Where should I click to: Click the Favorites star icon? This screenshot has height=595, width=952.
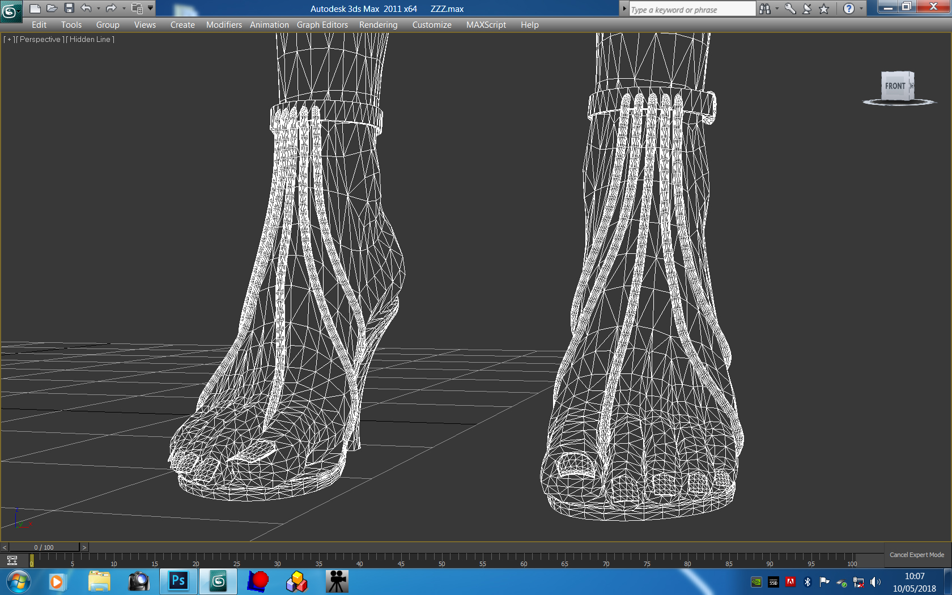click(824, 8)
